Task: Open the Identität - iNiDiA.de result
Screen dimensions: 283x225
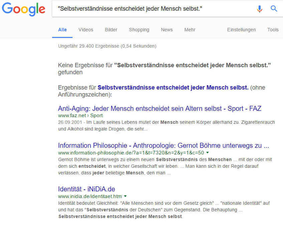Action: pos(87,189)
